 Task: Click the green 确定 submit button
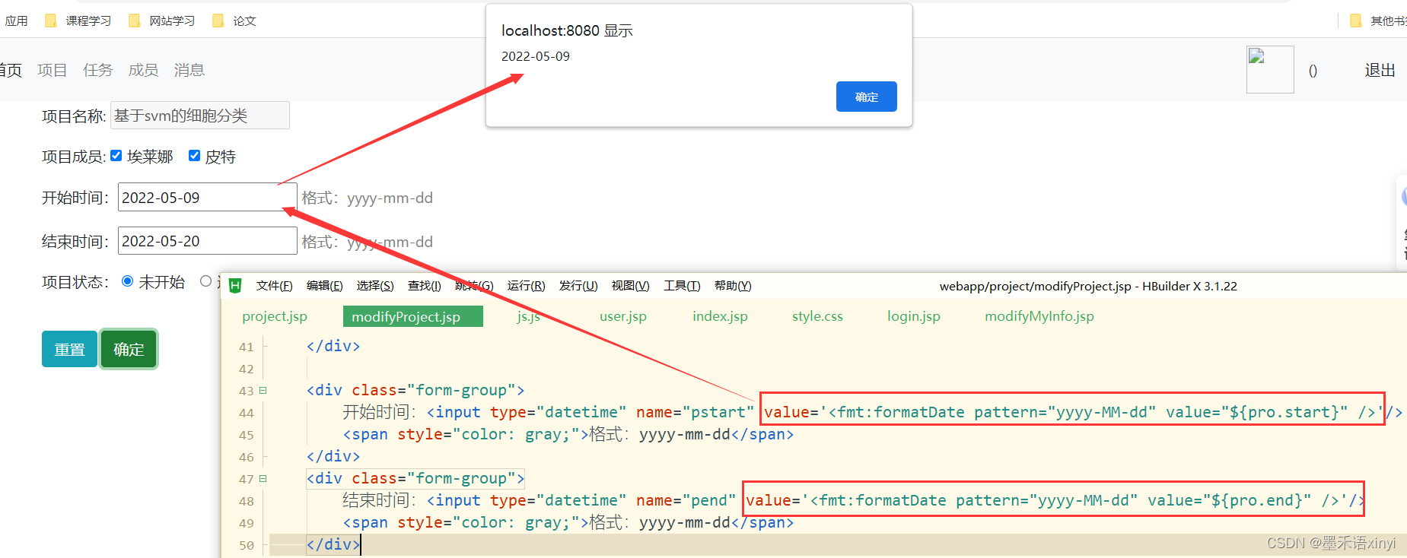129,349
